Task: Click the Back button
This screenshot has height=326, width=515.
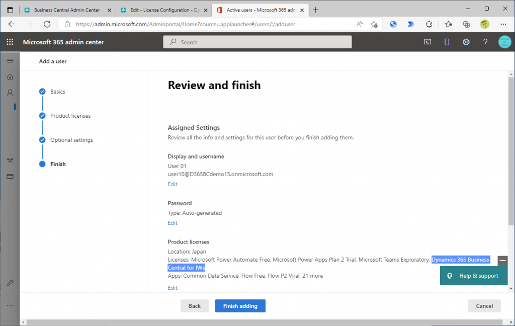Action: coord(195,306)
